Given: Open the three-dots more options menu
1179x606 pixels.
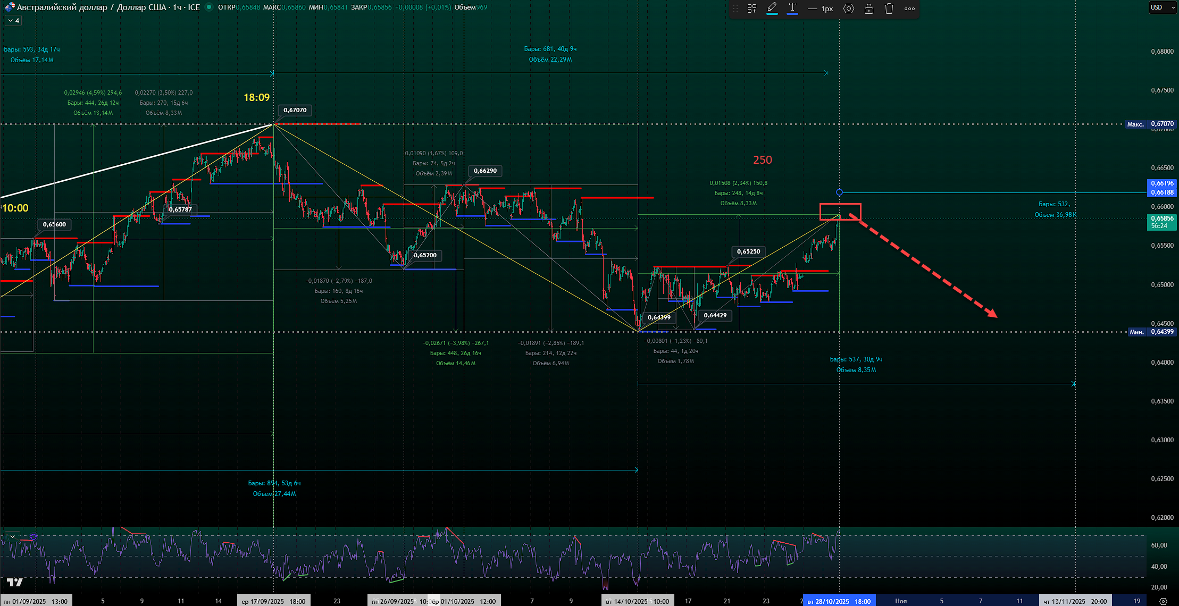Looking at the screenshot, I should click(910, 9).
